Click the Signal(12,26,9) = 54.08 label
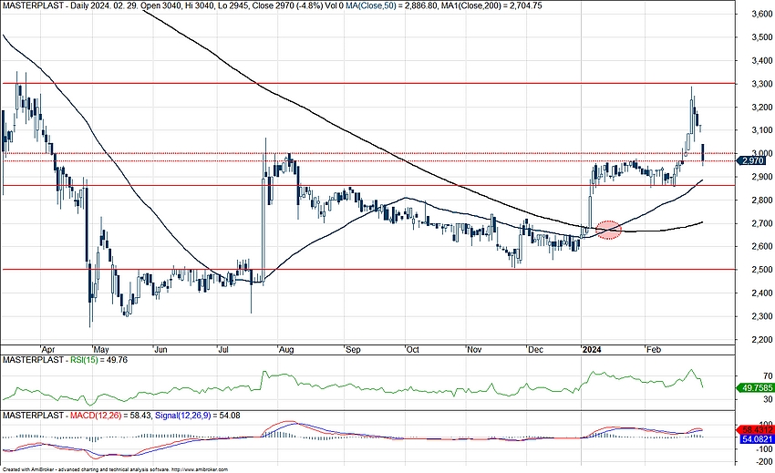775x473 pixels. (x=197, y=416)
